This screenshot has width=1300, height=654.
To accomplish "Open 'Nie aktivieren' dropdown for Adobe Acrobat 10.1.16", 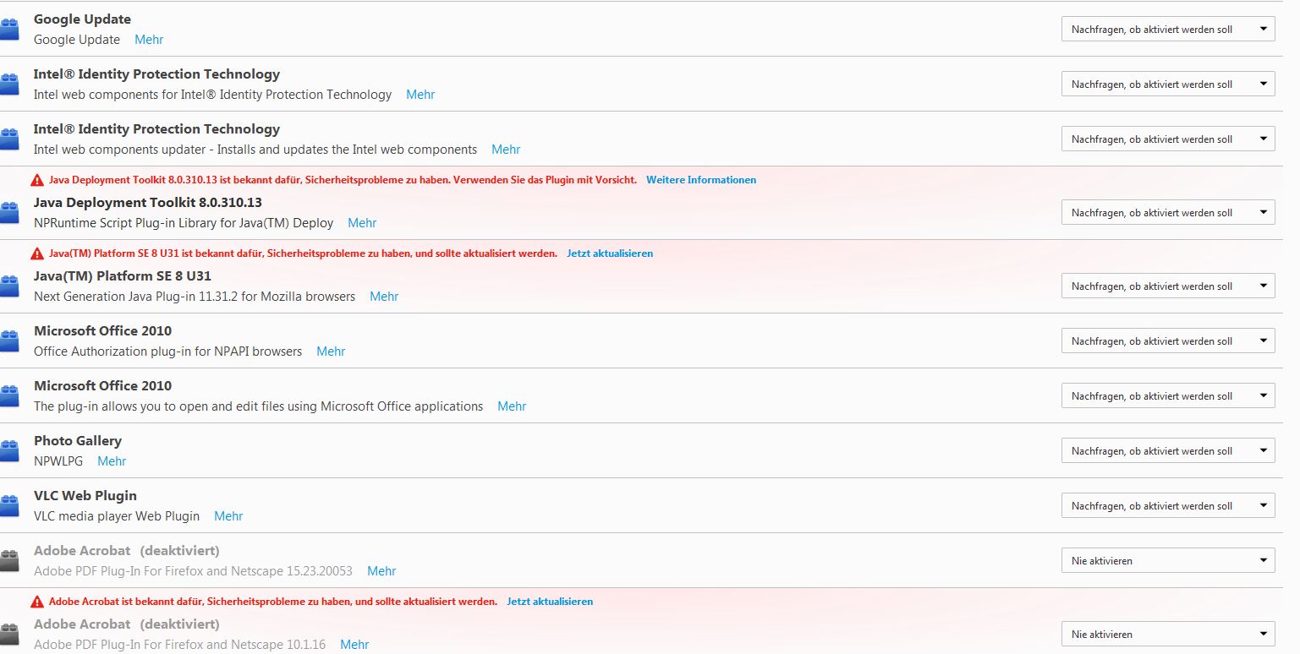I will 1168,635.
